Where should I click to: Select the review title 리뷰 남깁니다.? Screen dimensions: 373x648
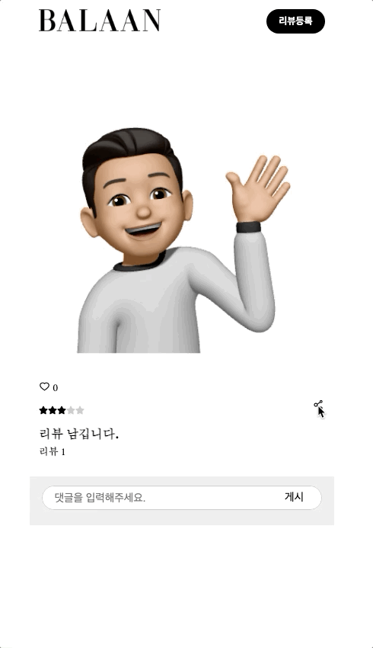pyautogui.click(x=79, y=434)
